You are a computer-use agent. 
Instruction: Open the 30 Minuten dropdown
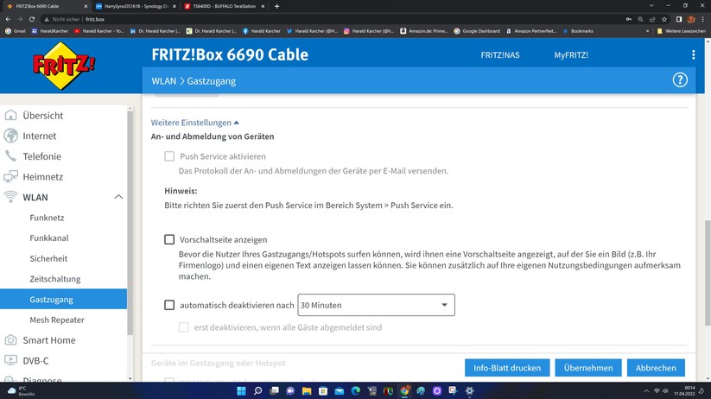point(376,305)
